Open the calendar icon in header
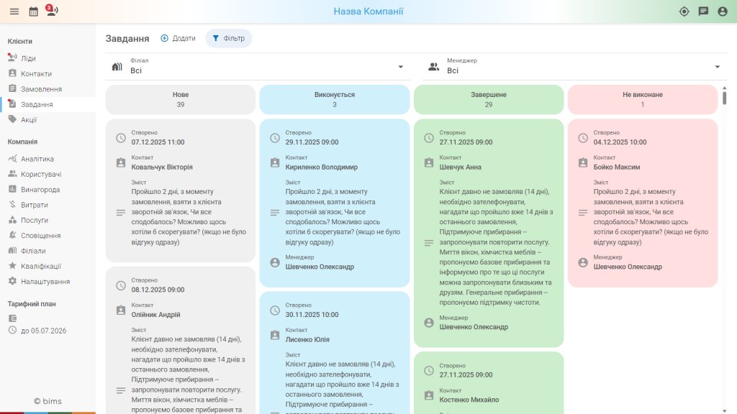 pos(33,11)
